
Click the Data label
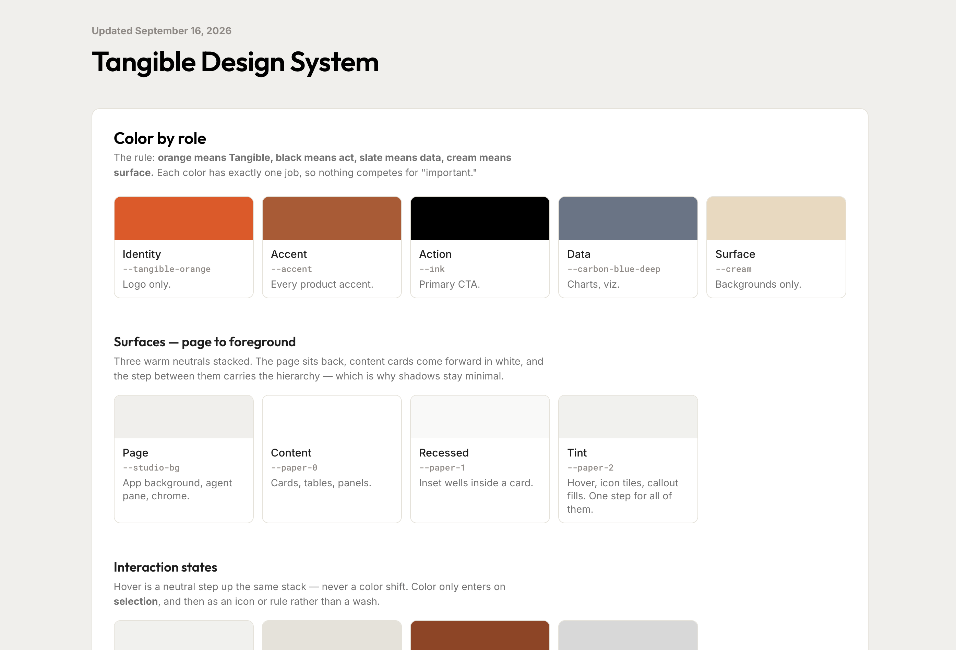click(x=578, y=254)
